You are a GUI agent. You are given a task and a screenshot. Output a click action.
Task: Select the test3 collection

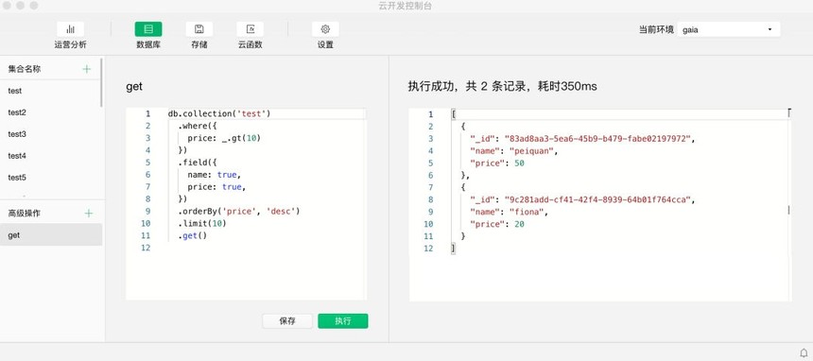[51, 134]
